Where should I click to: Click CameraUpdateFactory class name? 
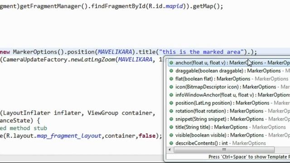point(35,60)
